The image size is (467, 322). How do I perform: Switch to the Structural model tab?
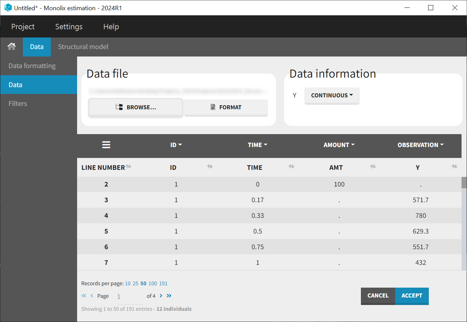83,47
